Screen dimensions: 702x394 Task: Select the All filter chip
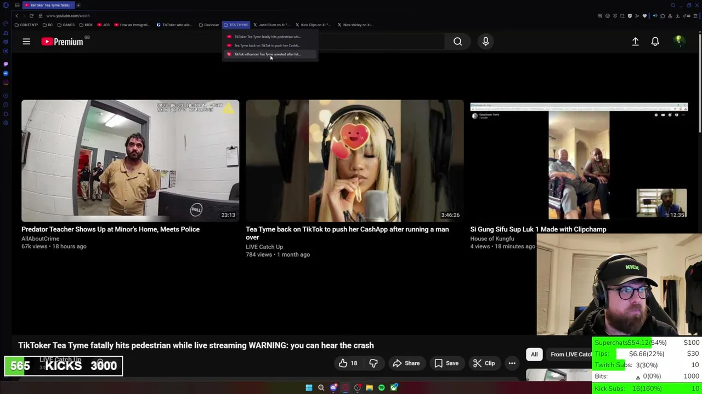(x=534, y=355)
